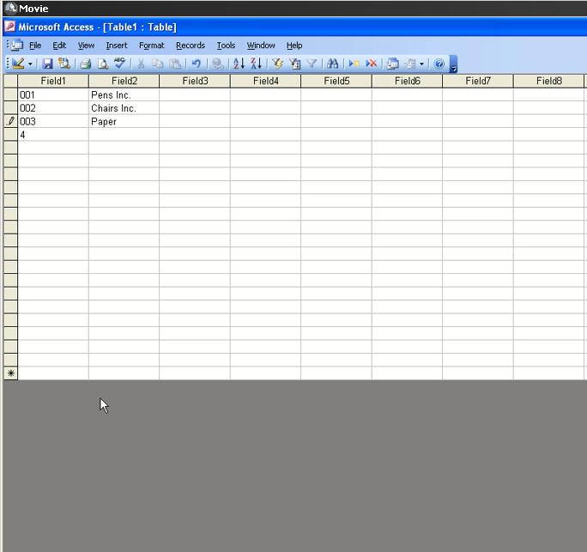Open the Format menu
This screenshot has width=587, height=552.
151,45
